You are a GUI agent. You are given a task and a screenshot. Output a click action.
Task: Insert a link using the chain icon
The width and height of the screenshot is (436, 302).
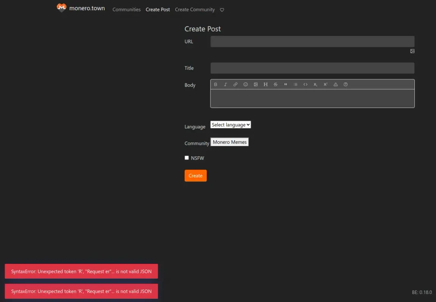235,84
